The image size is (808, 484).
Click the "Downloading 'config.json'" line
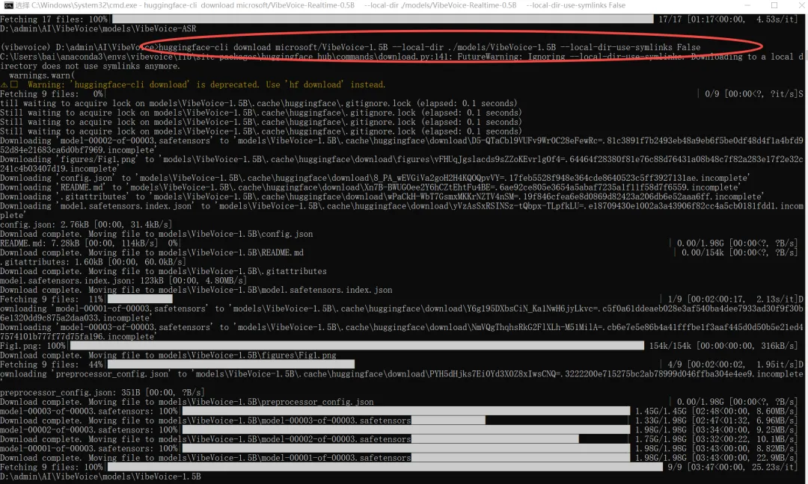tap(375, 178)
